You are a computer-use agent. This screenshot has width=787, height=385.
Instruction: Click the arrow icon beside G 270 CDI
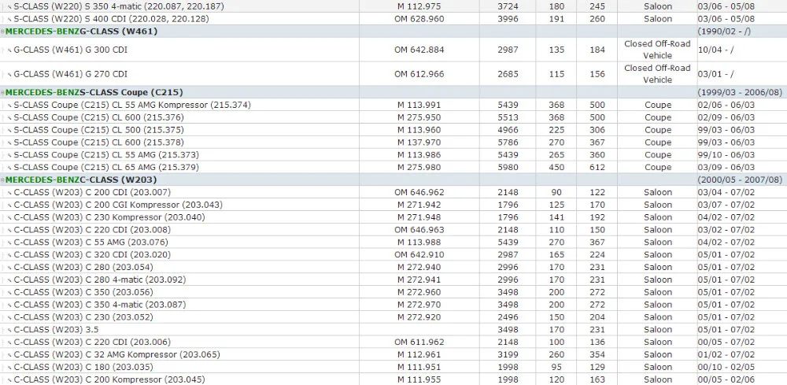[9, 74]
